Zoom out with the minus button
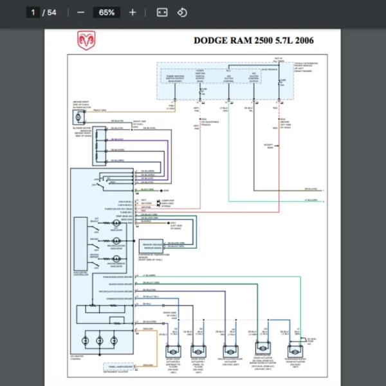 coord(81,12)
